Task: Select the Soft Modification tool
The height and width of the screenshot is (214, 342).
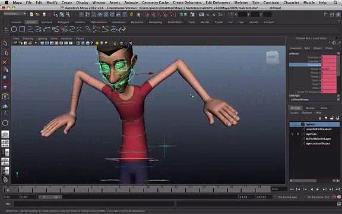Action: tap(5, 106)
